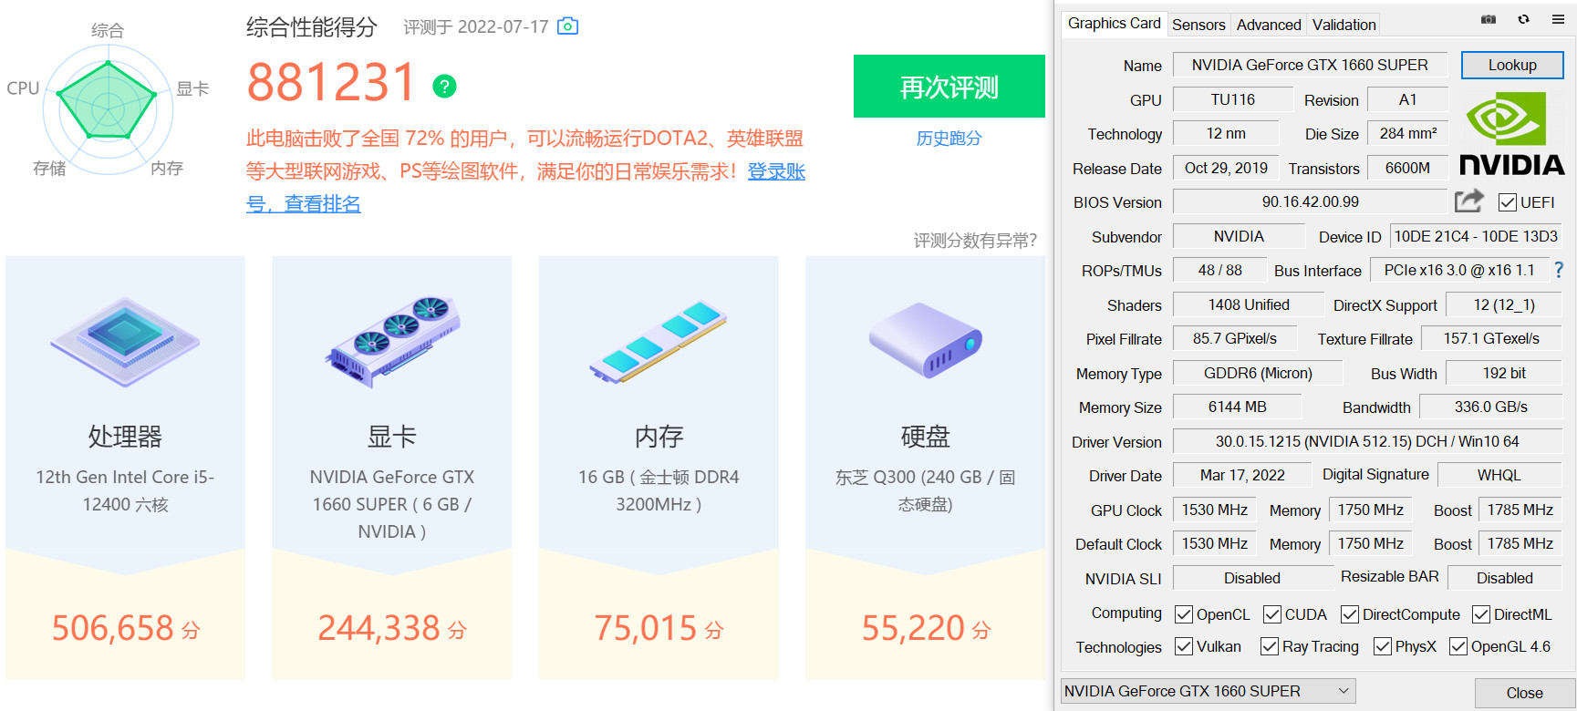
Task: Switch to the Sensors tab
Action: (x=1198, y=25)
